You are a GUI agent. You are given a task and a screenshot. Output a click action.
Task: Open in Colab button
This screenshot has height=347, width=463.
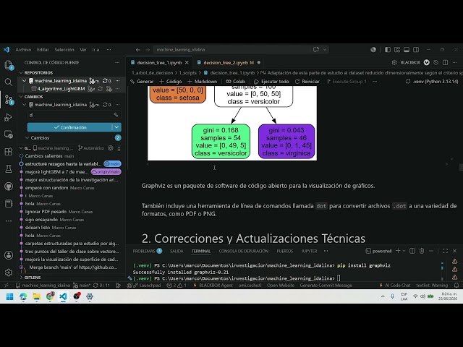coord(235,82)
